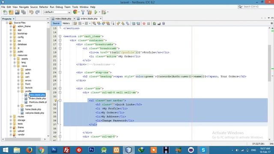274x154 pixels.
Task: Select thankyou.blade.php in the tree
Action: pyautogui.click(x=38, y=102)
